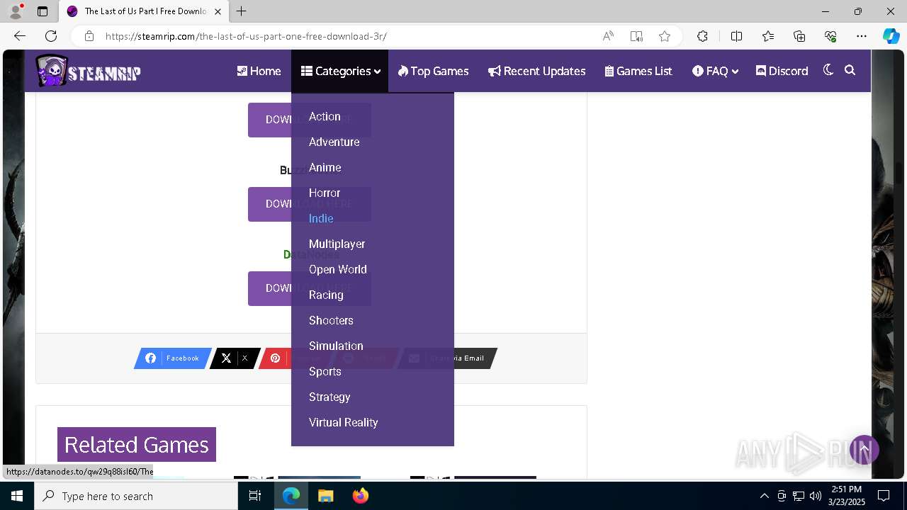Open Browser essentials icon
Screen dimensions: 907x510
[x=830, y=36]
